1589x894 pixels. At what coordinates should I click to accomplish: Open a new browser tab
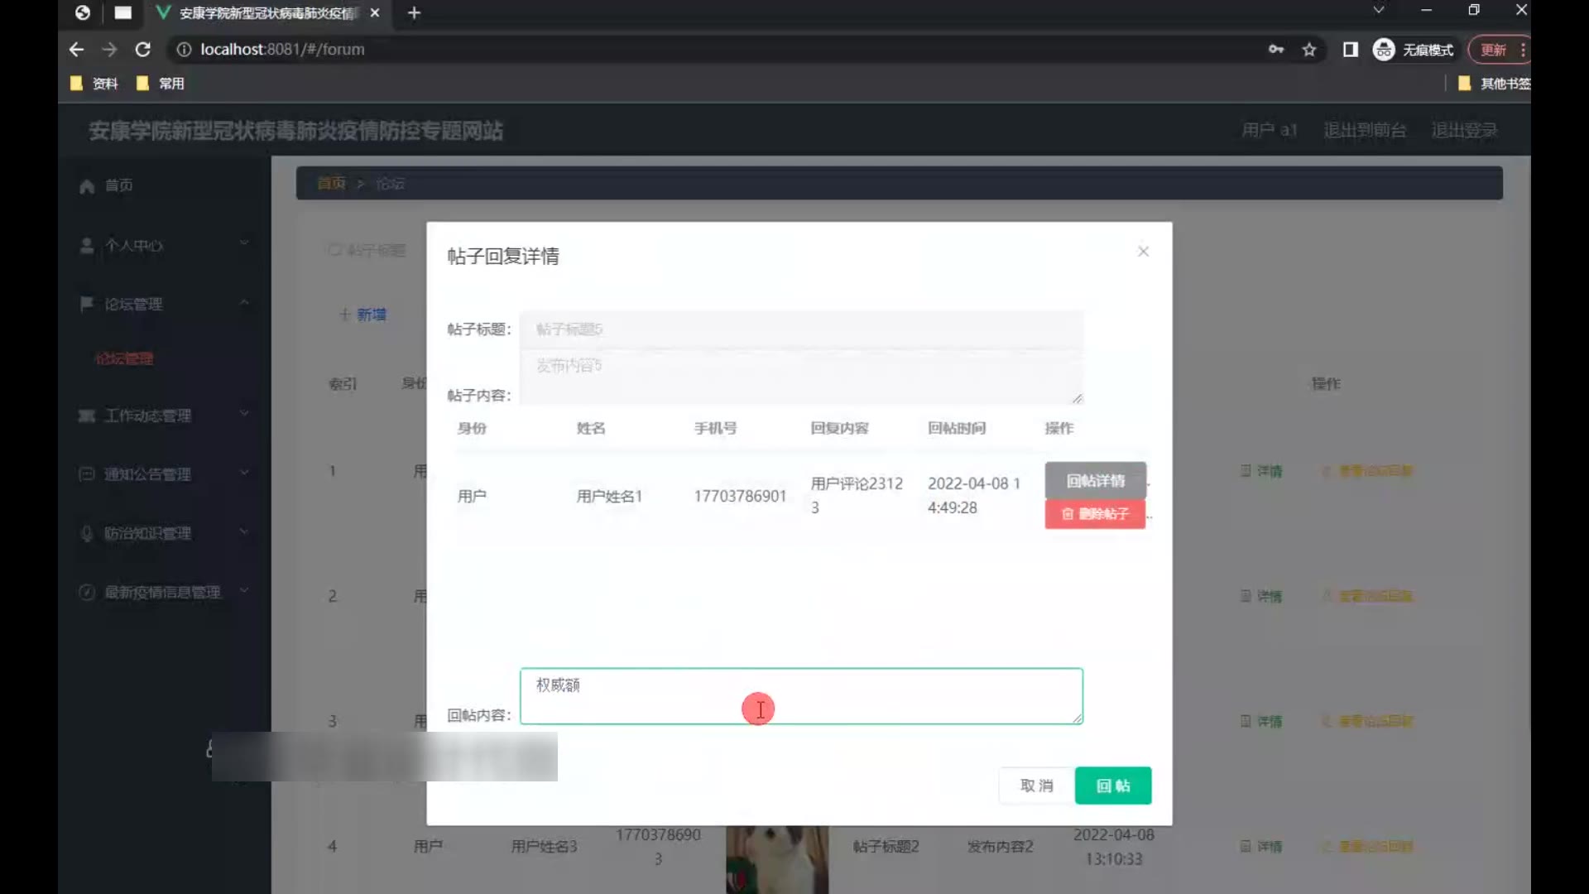click(x=415, y=13)
